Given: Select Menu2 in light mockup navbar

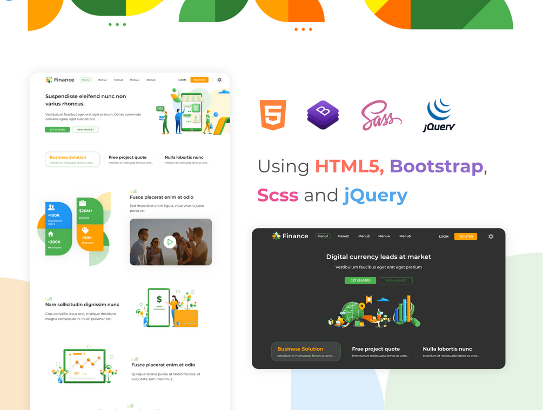Looking at the screenshot, I should [x=102, y=80].
